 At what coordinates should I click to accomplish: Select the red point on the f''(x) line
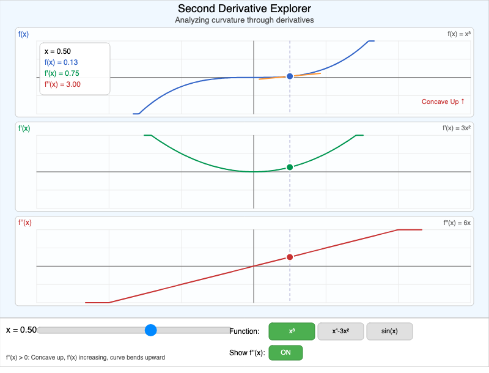point(289,257)
